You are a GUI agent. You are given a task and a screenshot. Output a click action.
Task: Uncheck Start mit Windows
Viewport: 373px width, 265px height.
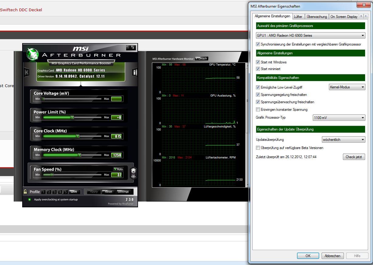click(258, 62)
